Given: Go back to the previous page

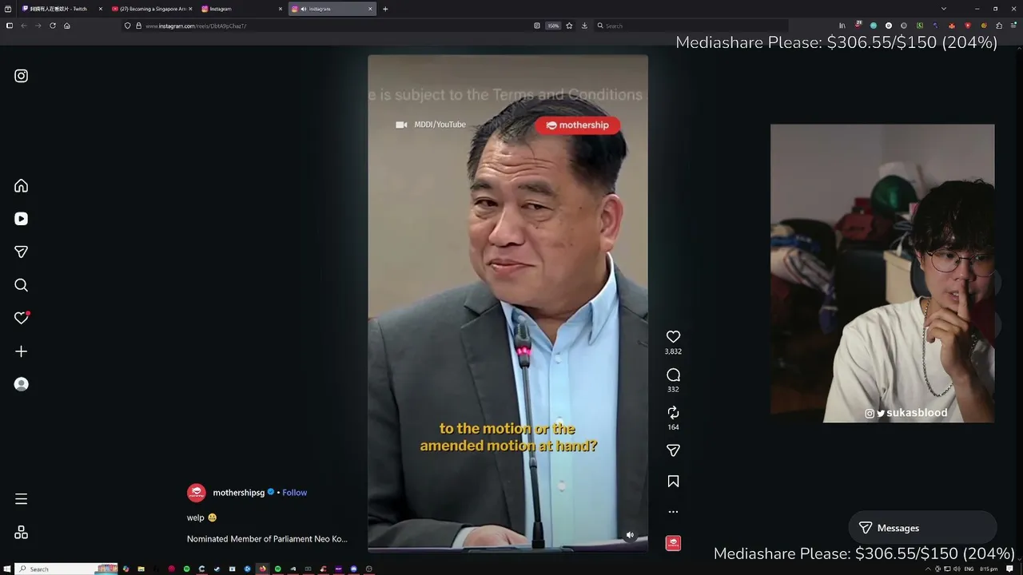Looking at the screenshot, I should 24,26.
